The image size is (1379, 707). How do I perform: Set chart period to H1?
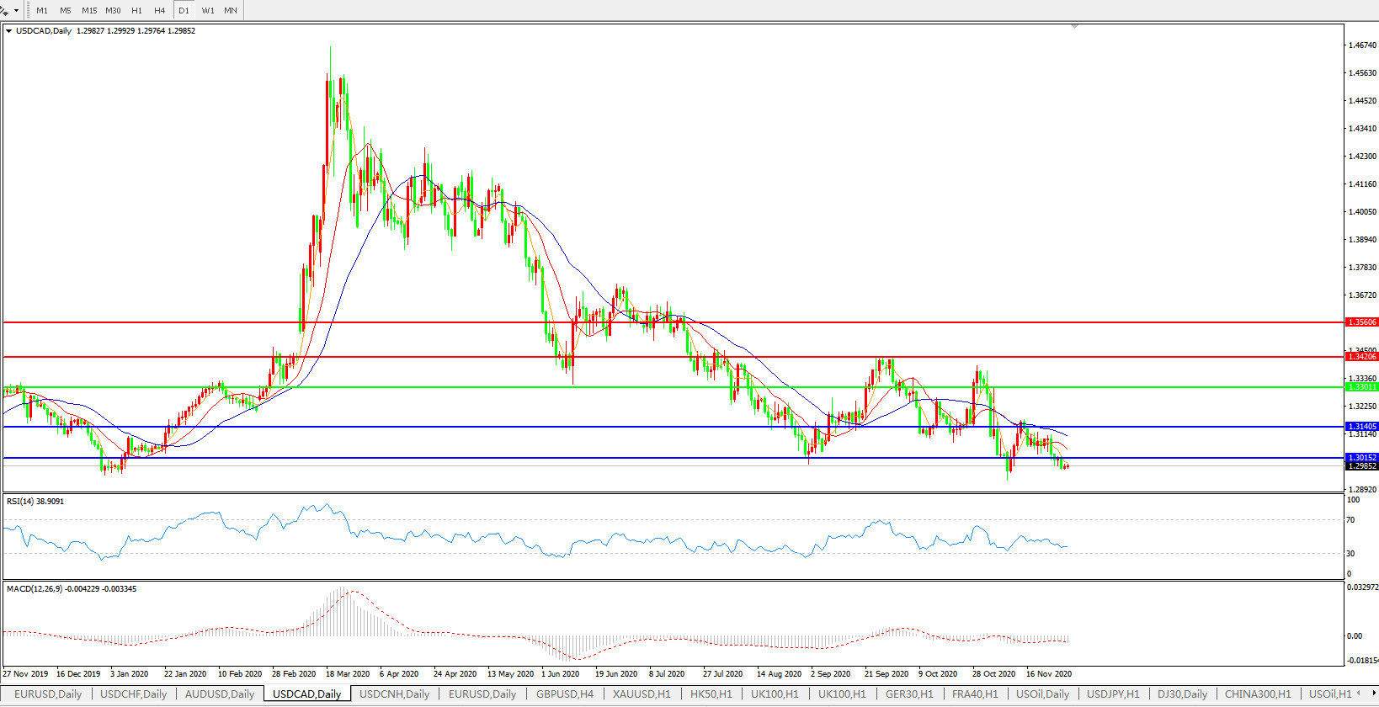click(136, 10)
